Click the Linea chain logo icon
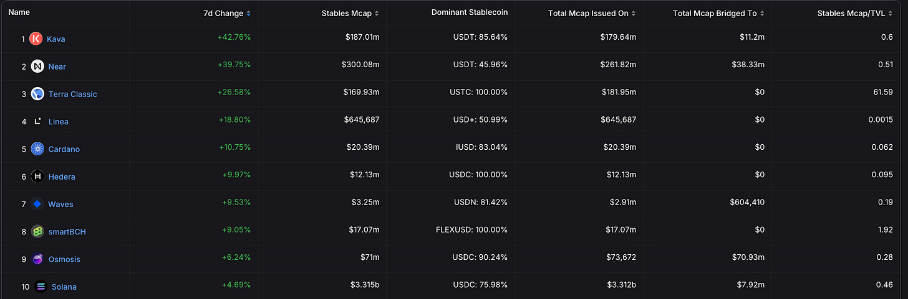This screenshot has width=908, height=299. point(37,121)
